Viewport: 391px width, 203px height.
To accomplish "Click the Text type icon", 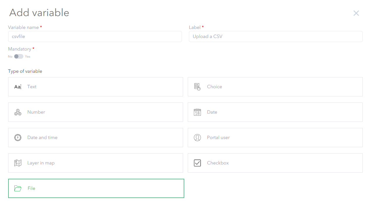I will coord(18,87).
